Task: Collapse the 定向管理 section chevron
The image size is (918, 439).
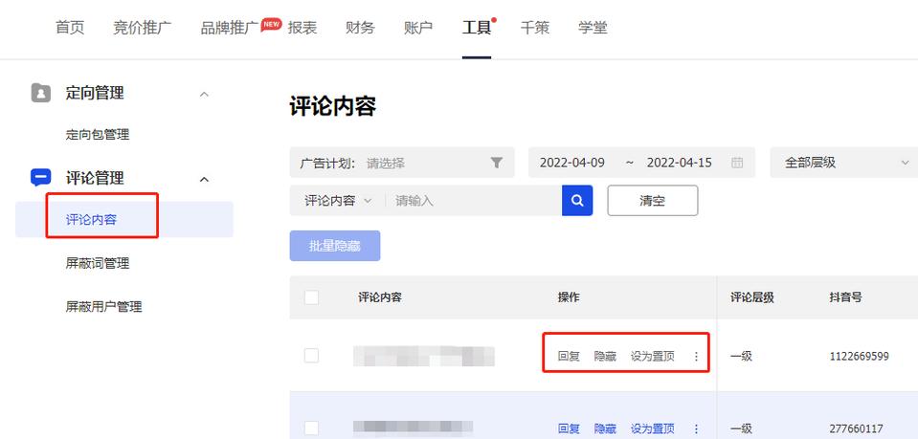Action: (x=204, y=94)
